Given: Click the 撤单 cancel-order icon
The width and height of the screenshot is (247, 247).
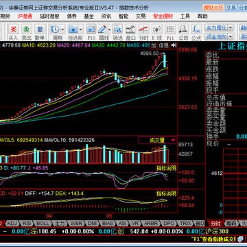Looking at the screenshot, I should [x=40, y=30].
